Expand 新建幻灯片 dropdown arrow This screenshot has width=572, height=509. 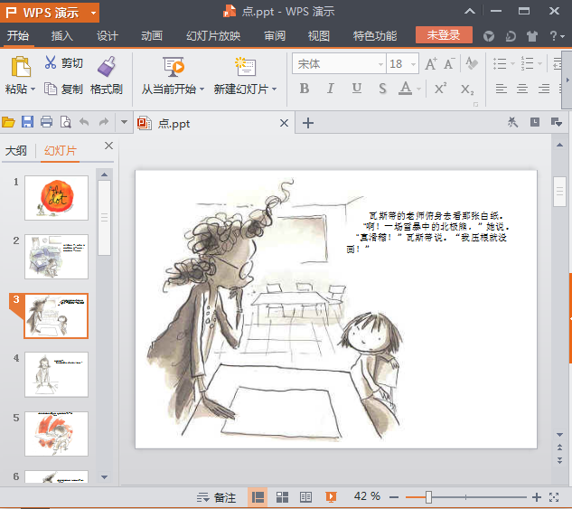tap(275, 89)
